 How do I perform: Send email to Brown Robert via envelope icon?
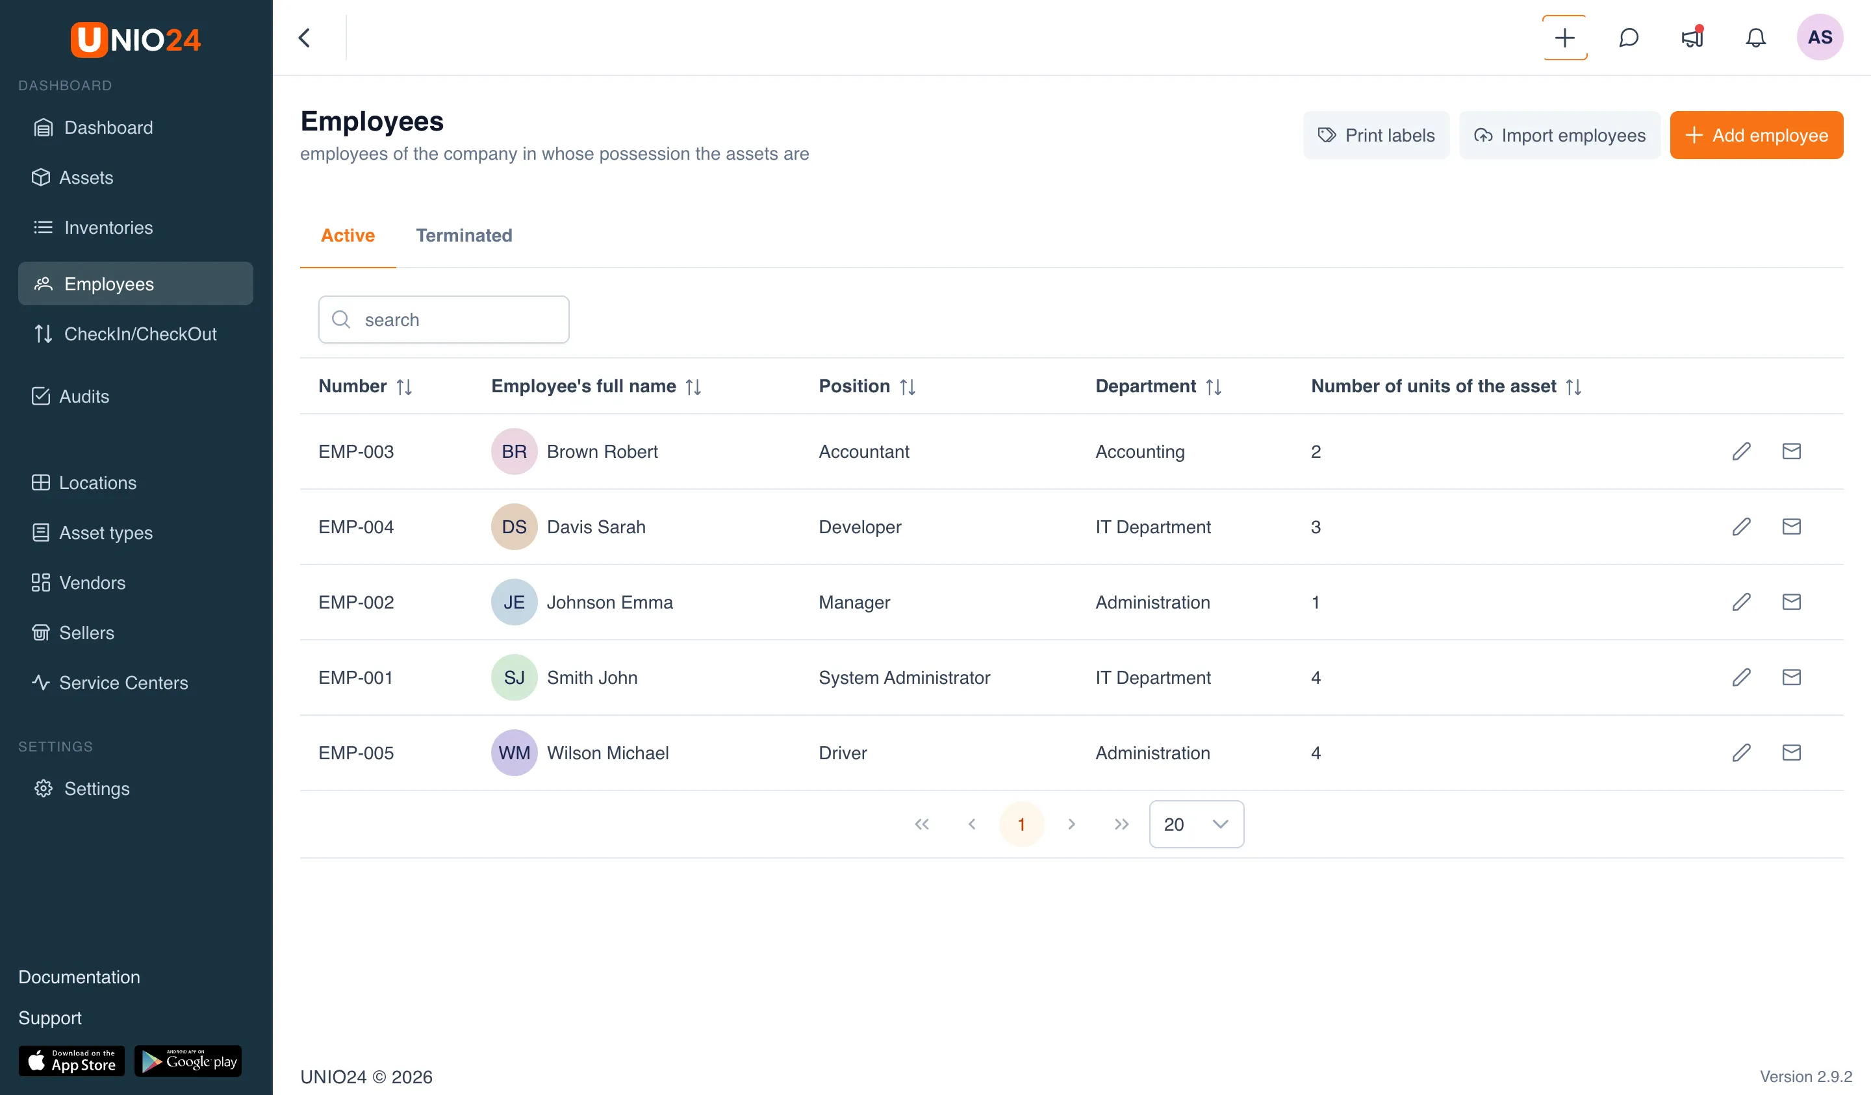pos(1791,451)
